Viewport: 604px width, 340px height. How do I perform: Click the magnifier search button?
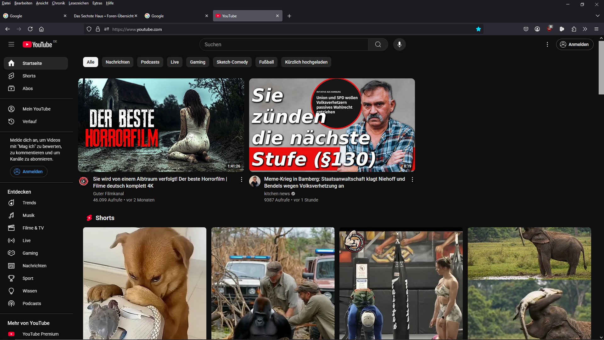(x=378, y=44)
